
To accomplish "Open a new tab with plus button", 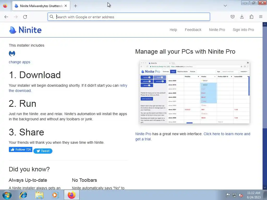I will click(75, 6).
